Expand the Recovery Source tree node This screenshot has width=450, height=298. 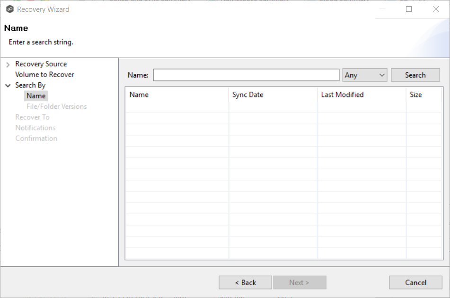(8, 64)
